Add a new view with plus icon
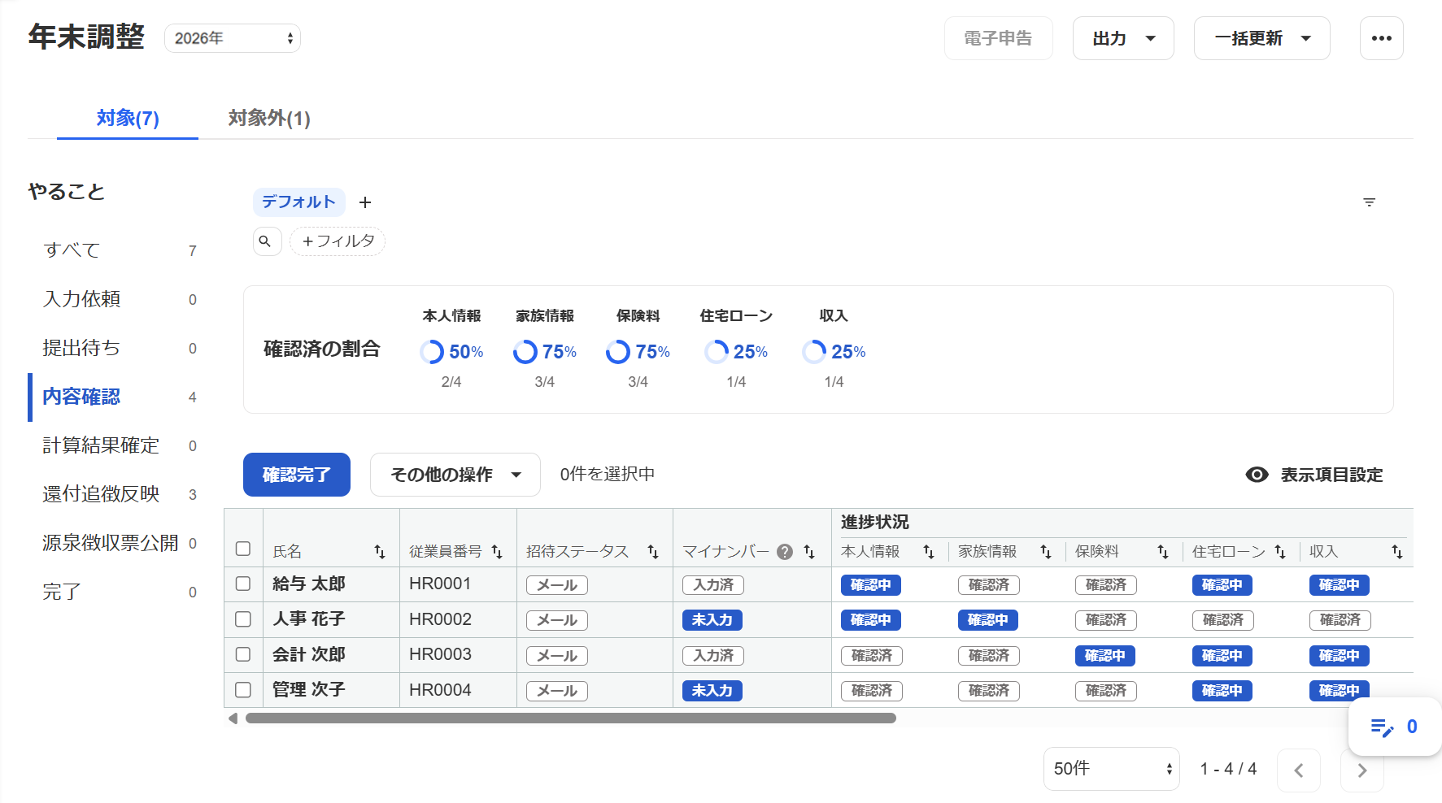The height and width of the screenshot is (803, 1442). coord(365,202)
